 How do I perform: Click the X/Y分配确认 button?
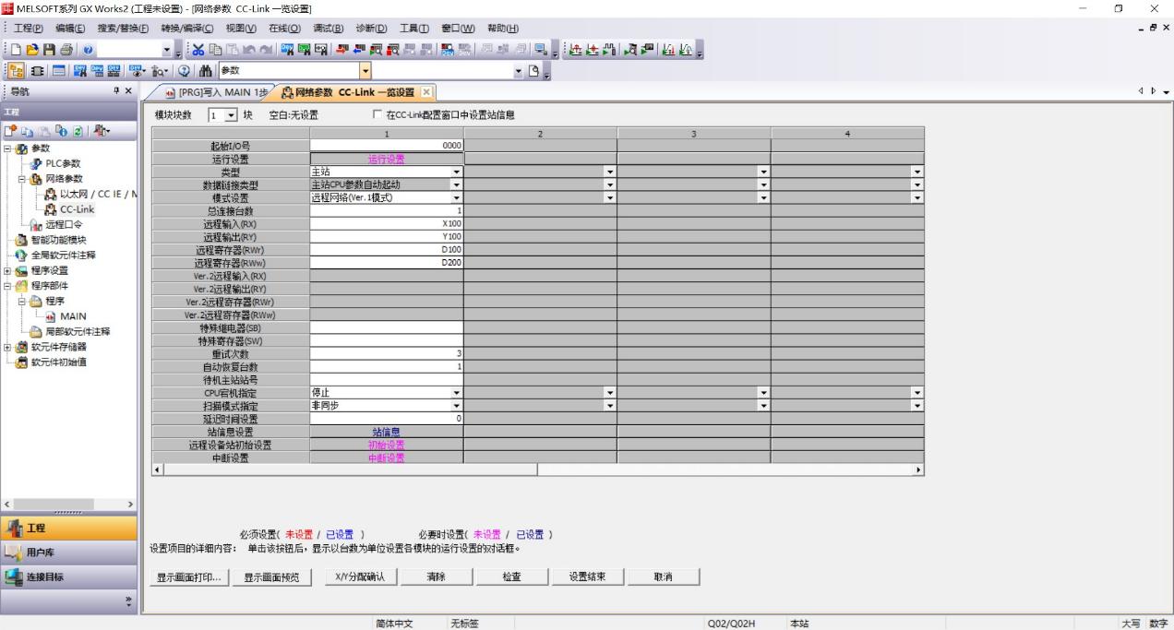[x=361, y=577]
